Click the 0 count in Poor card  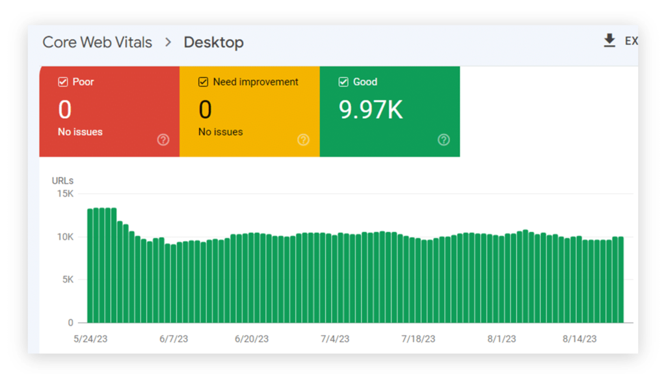coord(64,110)
